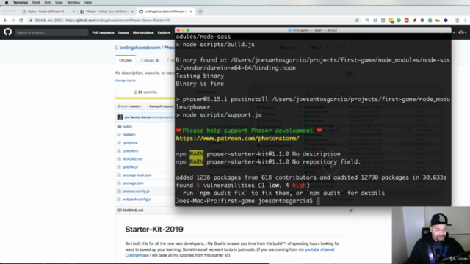The height and width of the screenshot is (264, 470).
Task: Select the Code repository tab
Action: (x=126, y=60)
